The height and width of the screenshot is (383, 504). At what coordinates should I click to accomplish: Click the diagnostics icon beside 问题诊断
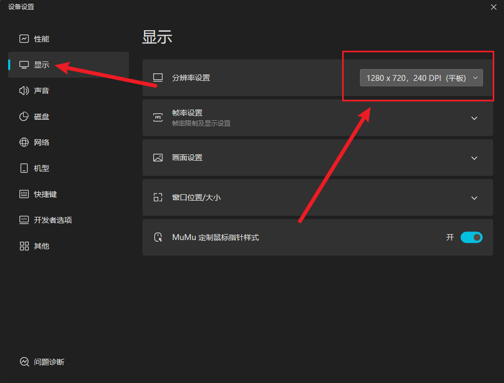(x=24, y=362)
